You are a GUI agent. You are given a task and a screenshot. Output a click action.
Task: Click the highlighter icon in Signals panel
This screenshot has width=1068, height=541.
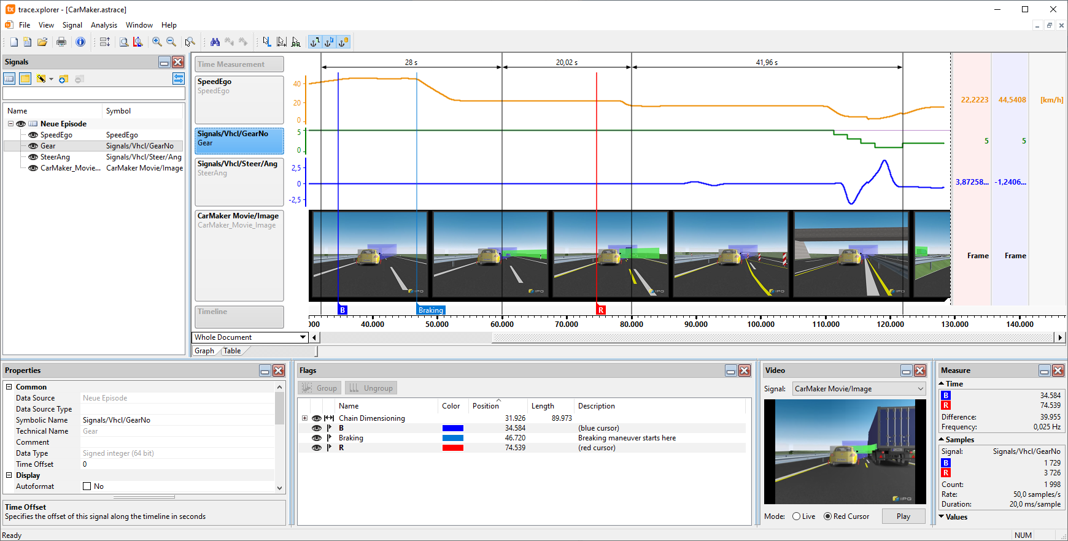click(x=41, y=79)
